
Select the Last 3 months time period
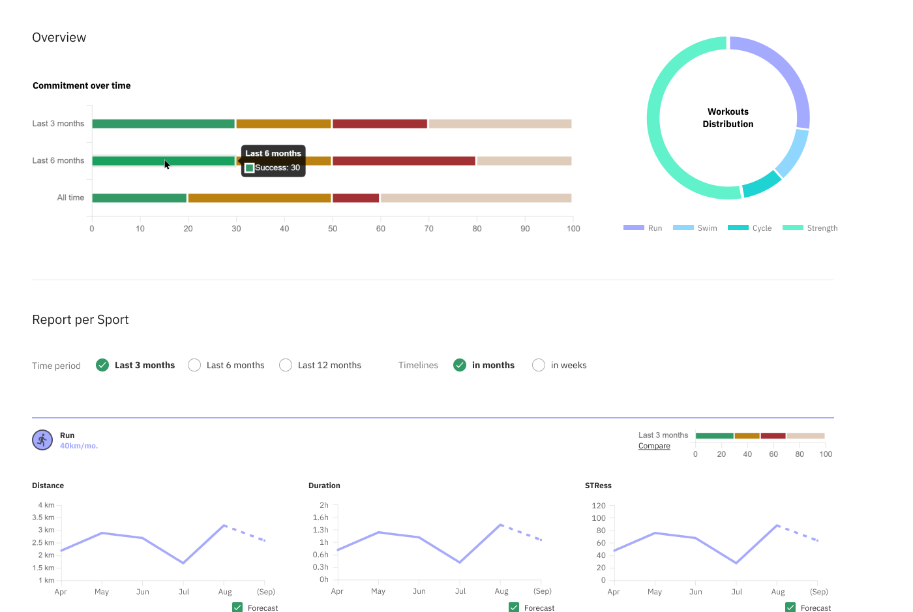102,365
